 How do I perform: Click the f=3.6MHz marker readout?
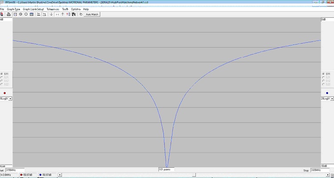coord(9,175)
